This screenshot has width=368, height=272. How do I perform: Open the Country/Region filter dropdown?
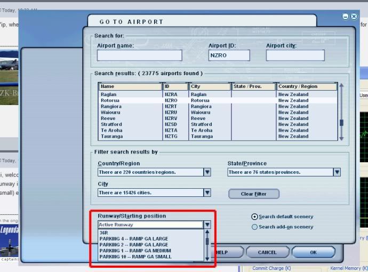point(207,172)
